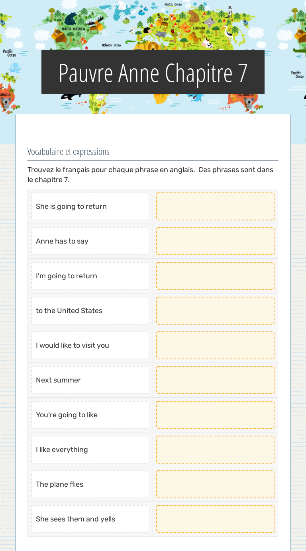Click the answer box beside 'She is going to return'
This screenshot has height=551, width=306.
click(215, 206)
